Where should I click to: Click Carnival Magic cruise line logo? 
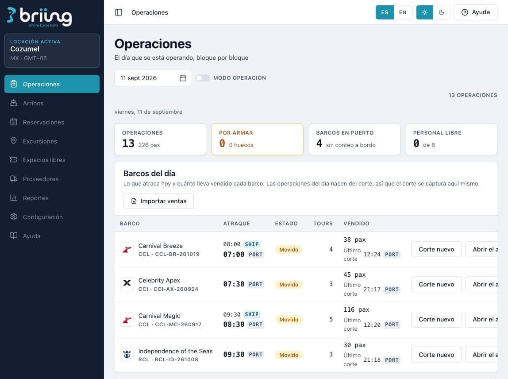coord(127,319)
